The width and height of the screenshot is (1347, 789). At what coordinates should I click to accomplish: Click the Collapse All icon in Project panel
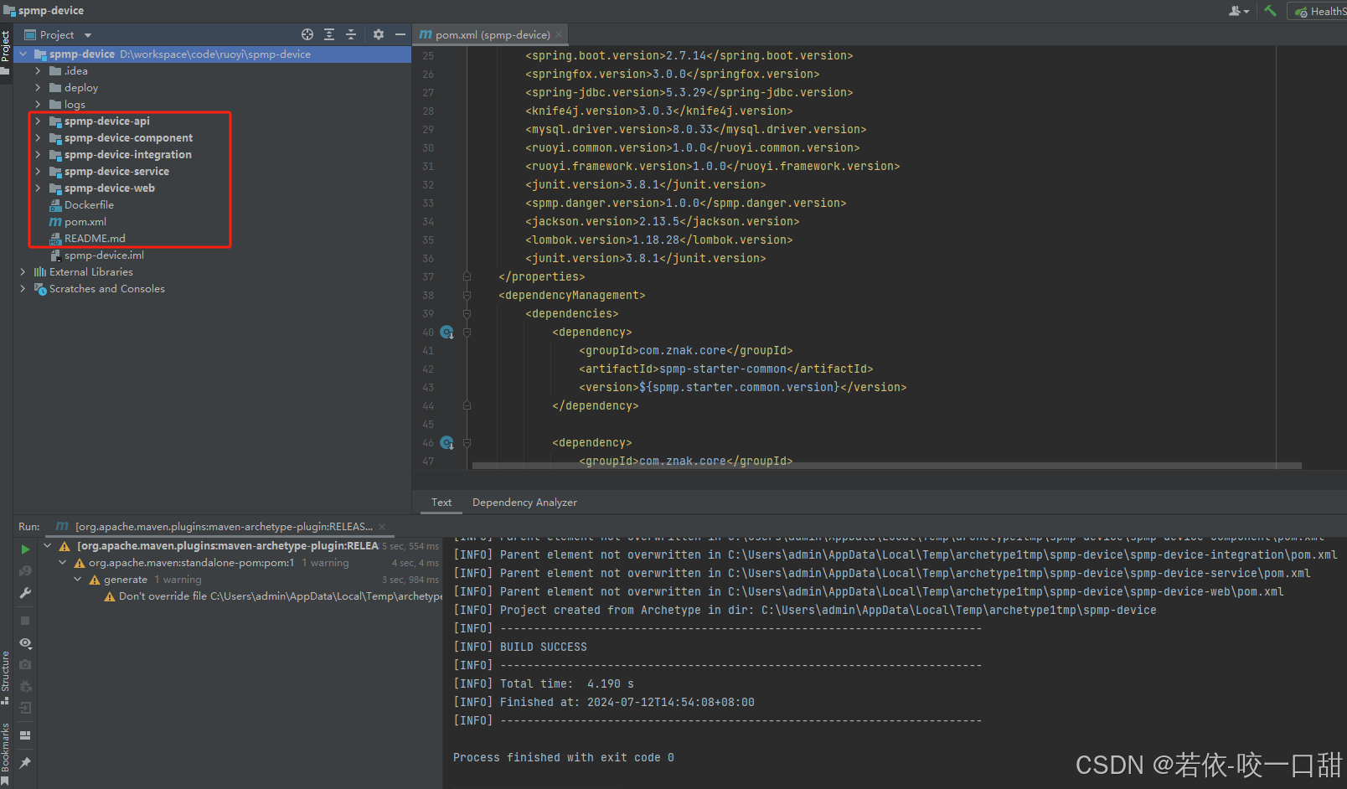[351, 34]
